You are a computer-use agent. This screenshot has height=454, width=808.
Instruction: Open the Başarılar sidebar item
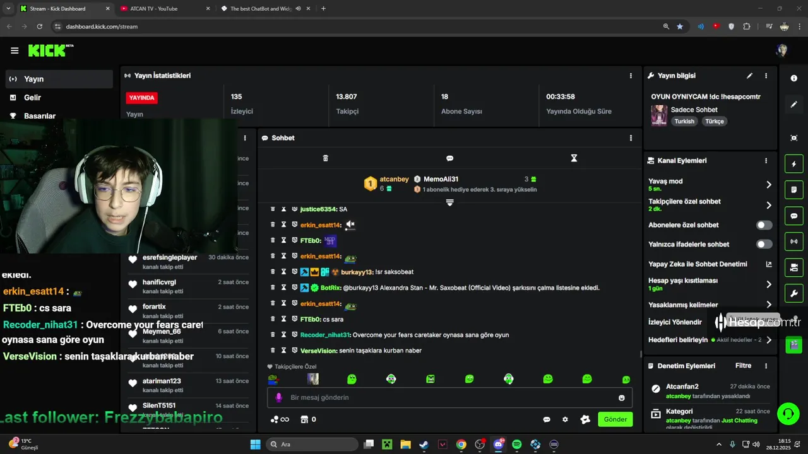click(x=59, y=116)
